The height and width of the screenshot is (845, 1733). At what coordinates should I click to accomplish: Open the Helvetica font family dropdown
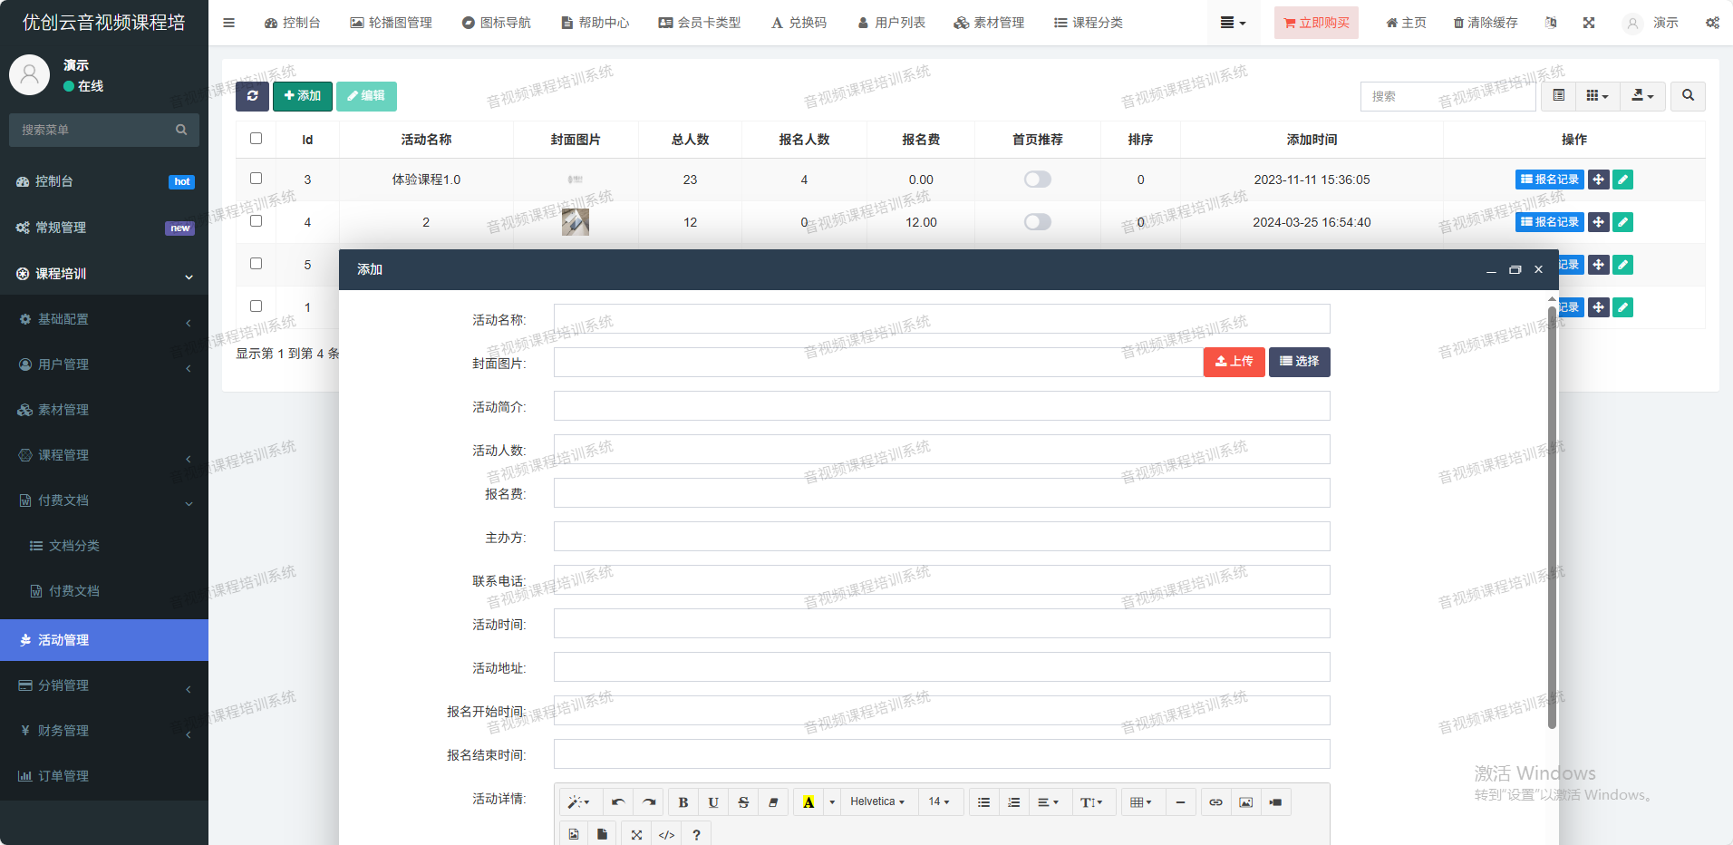[x=876, y=802]
